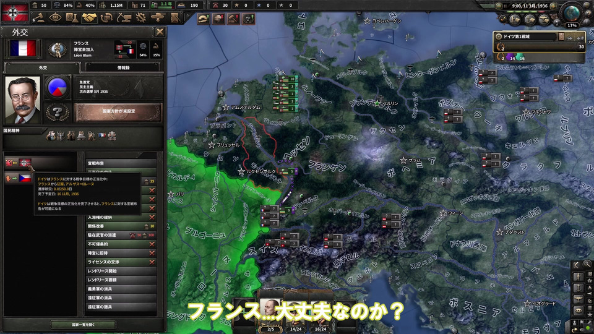Select the レンドリース開始 action
Screen dimensions: 594x334
[121, 271]
